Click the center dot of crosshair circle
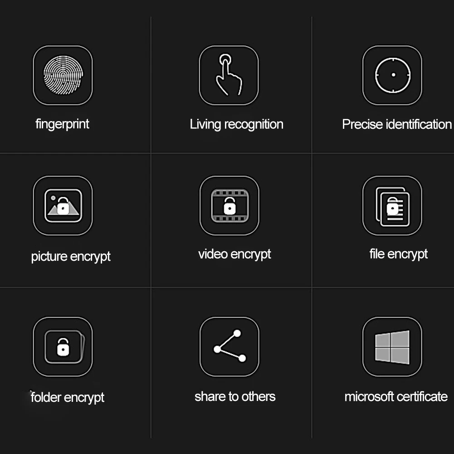The image size is (454, 454). click(393, 75)
